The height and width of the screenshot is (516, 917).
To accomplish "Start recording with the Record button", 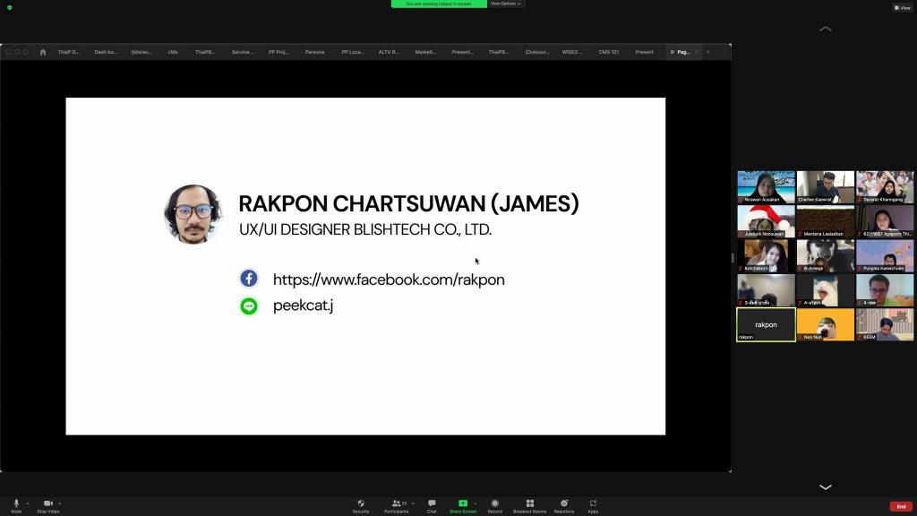I will click(x=494, y=506).
